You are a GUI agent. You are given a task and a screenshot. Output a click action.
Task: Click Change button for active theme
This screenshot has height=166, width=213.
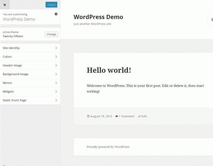point(51,34)
